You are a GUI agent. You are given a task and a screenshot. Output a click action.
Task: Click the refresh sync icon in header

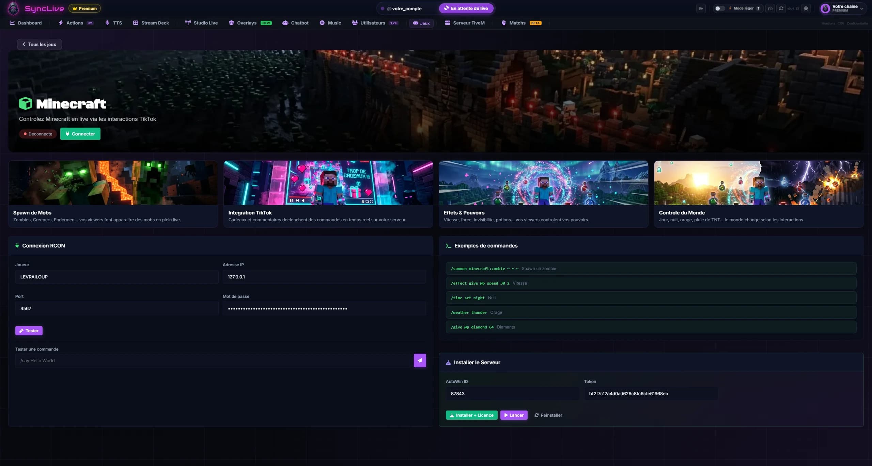(781, 9)
